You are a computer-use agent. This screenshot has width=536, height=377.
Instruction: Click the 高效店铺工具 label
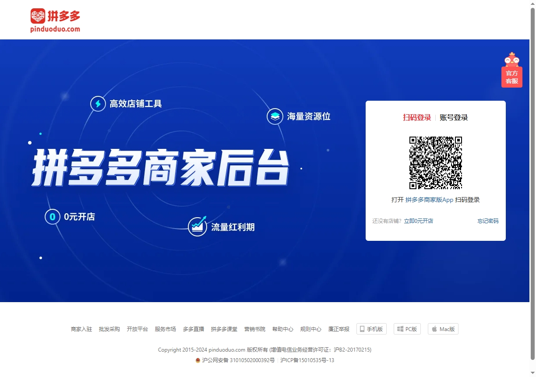(136, 104)
